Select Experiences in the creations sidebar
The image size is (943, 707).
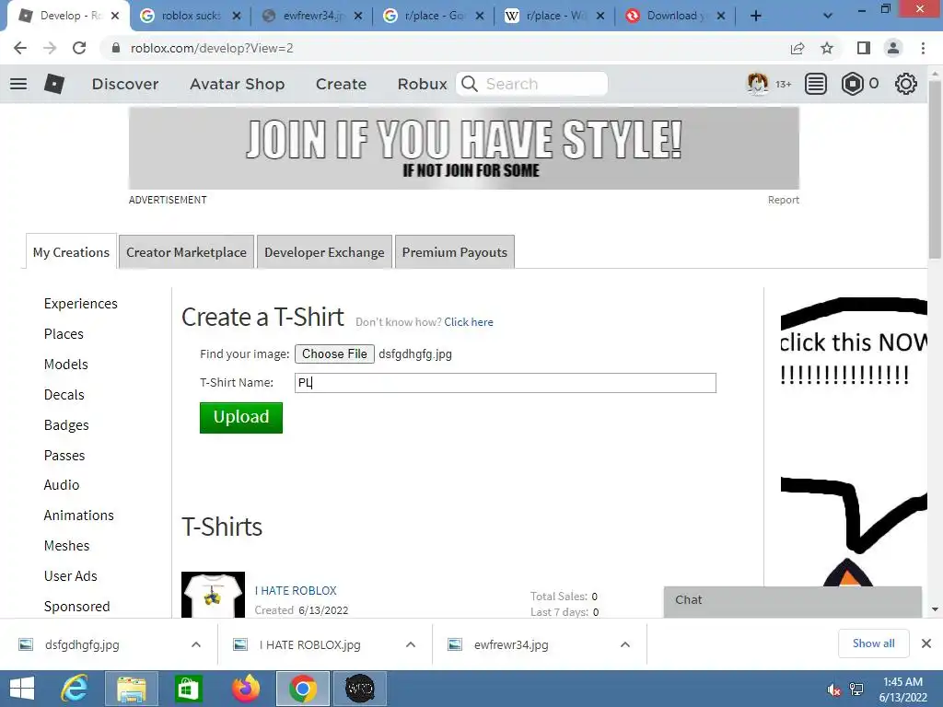(x=81, y=304)
